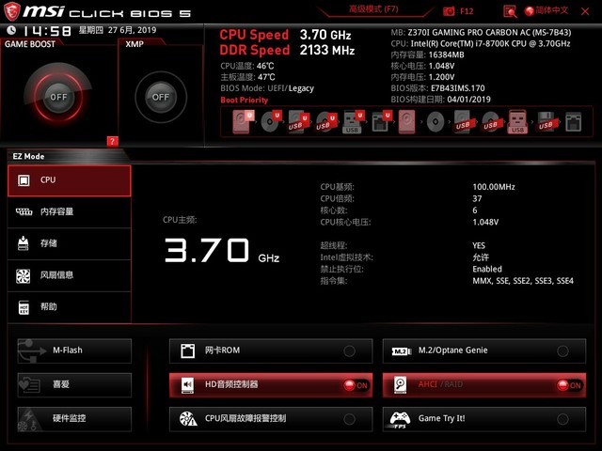Screen dimensions: 602x451
Task: Toggle the AHCI /RAID switch
Action: point(569,385)
